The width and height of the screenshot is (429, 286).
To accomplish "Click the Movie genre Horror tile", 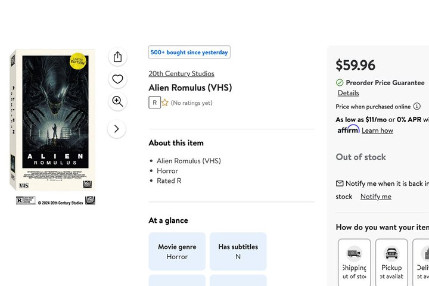I will [177, 251].
